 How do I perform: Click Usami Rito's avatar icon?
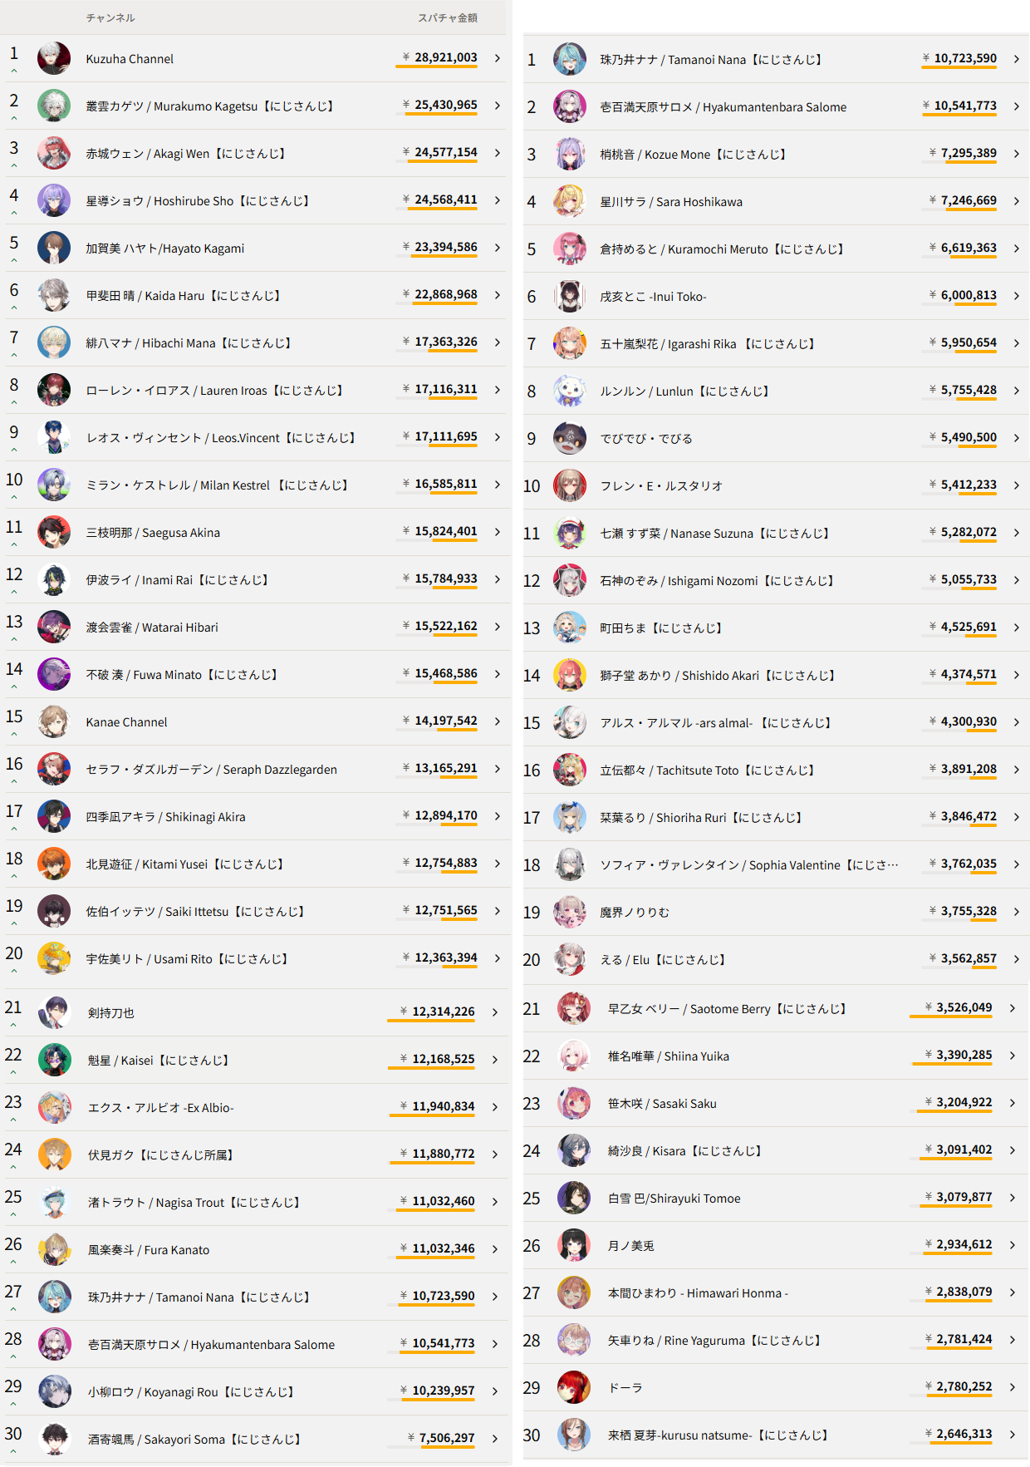click(x=54, y=958)
